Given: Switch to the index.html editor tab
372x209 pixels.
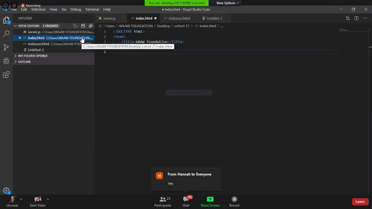Looking at the screenshot, I should coord(143,18).
